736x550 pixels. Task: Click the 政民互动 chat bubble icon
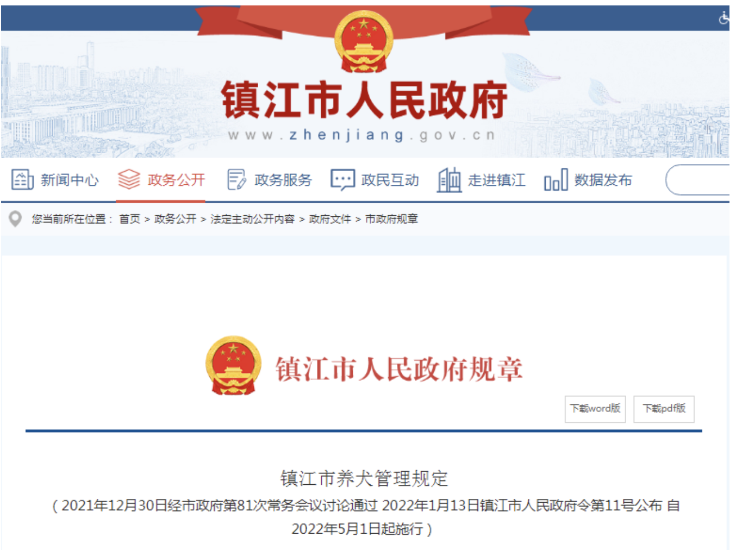342,179
